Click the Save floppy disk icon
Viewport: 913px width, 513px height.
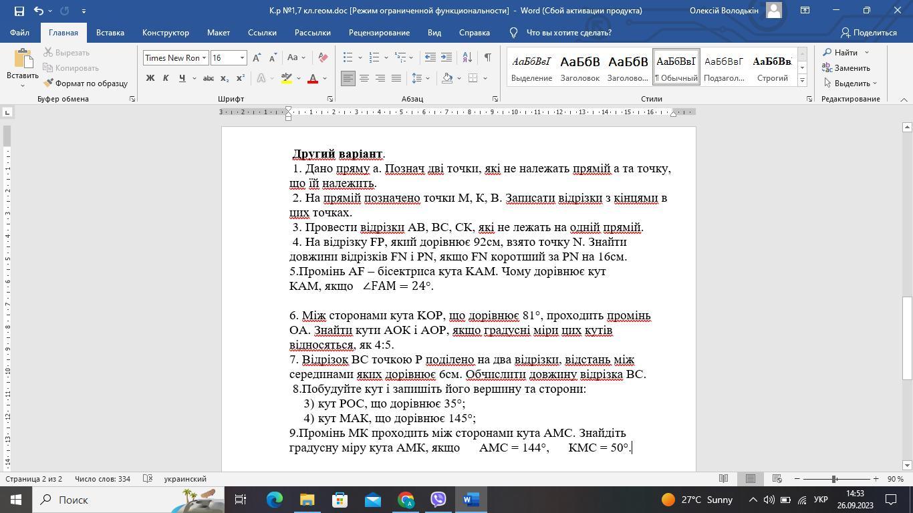(19, 11)
